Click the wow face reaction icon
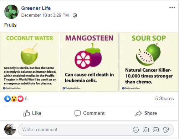 (14, 99)
